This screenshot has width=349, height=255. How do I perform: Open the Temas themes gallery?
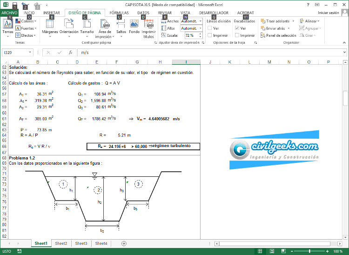pyautogui.click(x=7, y=27)
